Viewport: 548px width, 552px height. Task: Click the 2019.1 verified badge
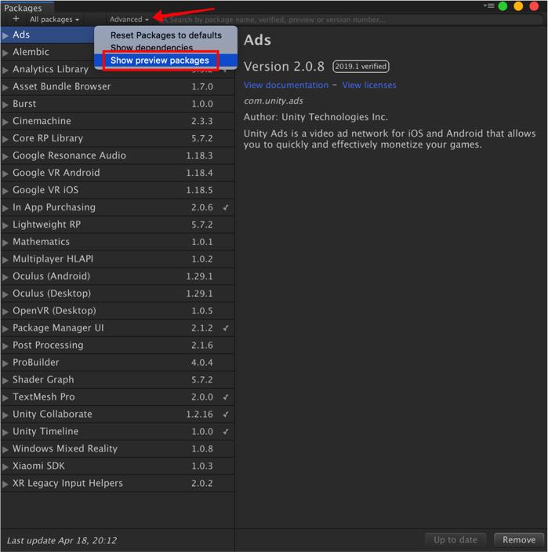pos(361,67)
